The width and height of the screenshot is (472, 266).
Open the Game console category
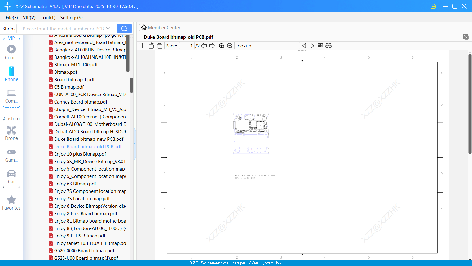(11, 155)
